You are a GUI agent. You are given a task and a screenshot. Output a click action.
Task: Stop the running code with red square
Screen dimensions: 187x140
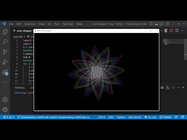point(171,31)
